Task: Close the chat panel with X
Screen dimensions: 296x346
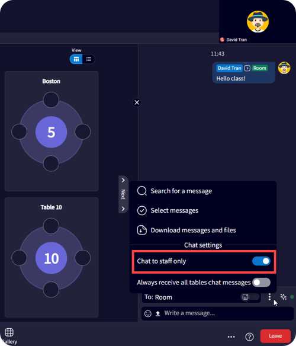Action: click(x=137, y=102)
